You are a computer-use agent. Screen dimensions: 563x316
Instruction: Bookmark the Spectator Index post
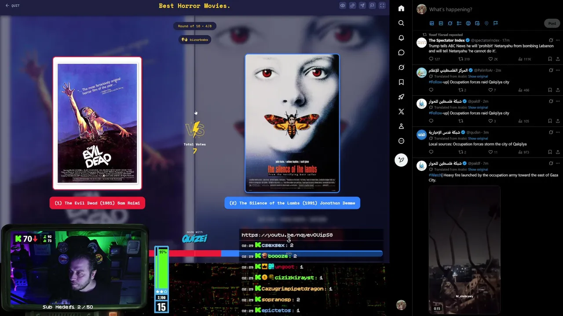550,59
